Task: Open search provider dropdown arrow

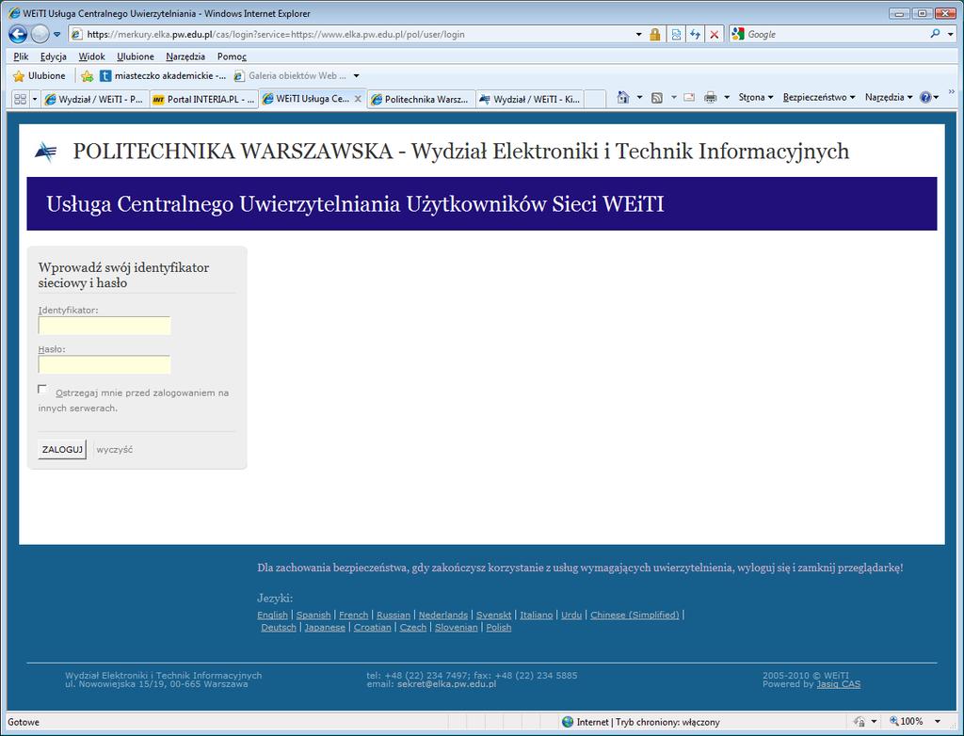Action: point(951,35)
